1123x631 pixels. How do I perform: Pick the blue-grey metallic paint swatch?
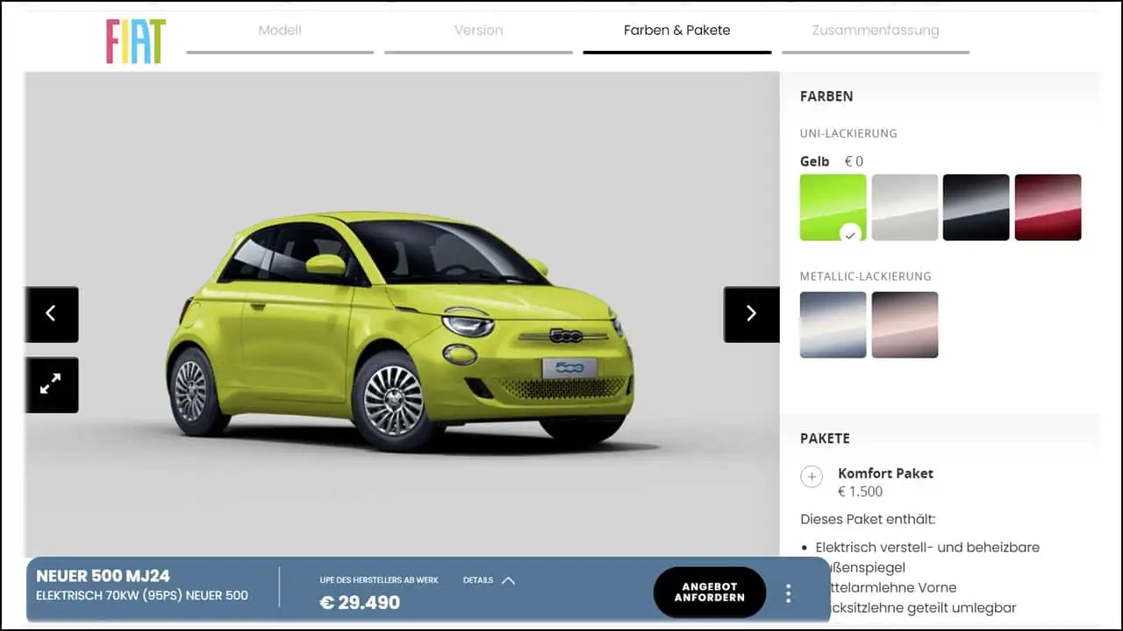pos(833,325)
